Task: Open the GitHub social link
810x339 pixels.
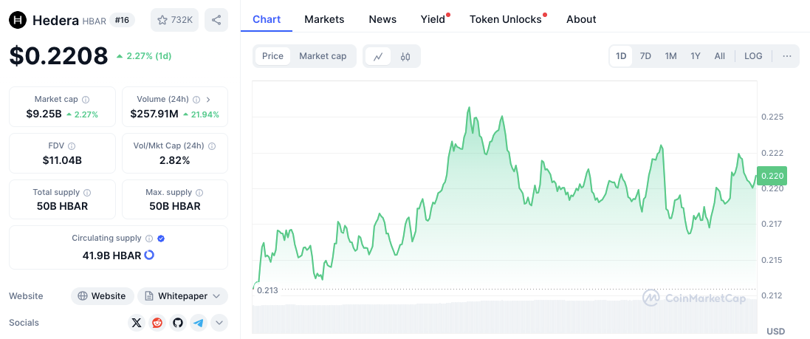Action: (178, 323)
